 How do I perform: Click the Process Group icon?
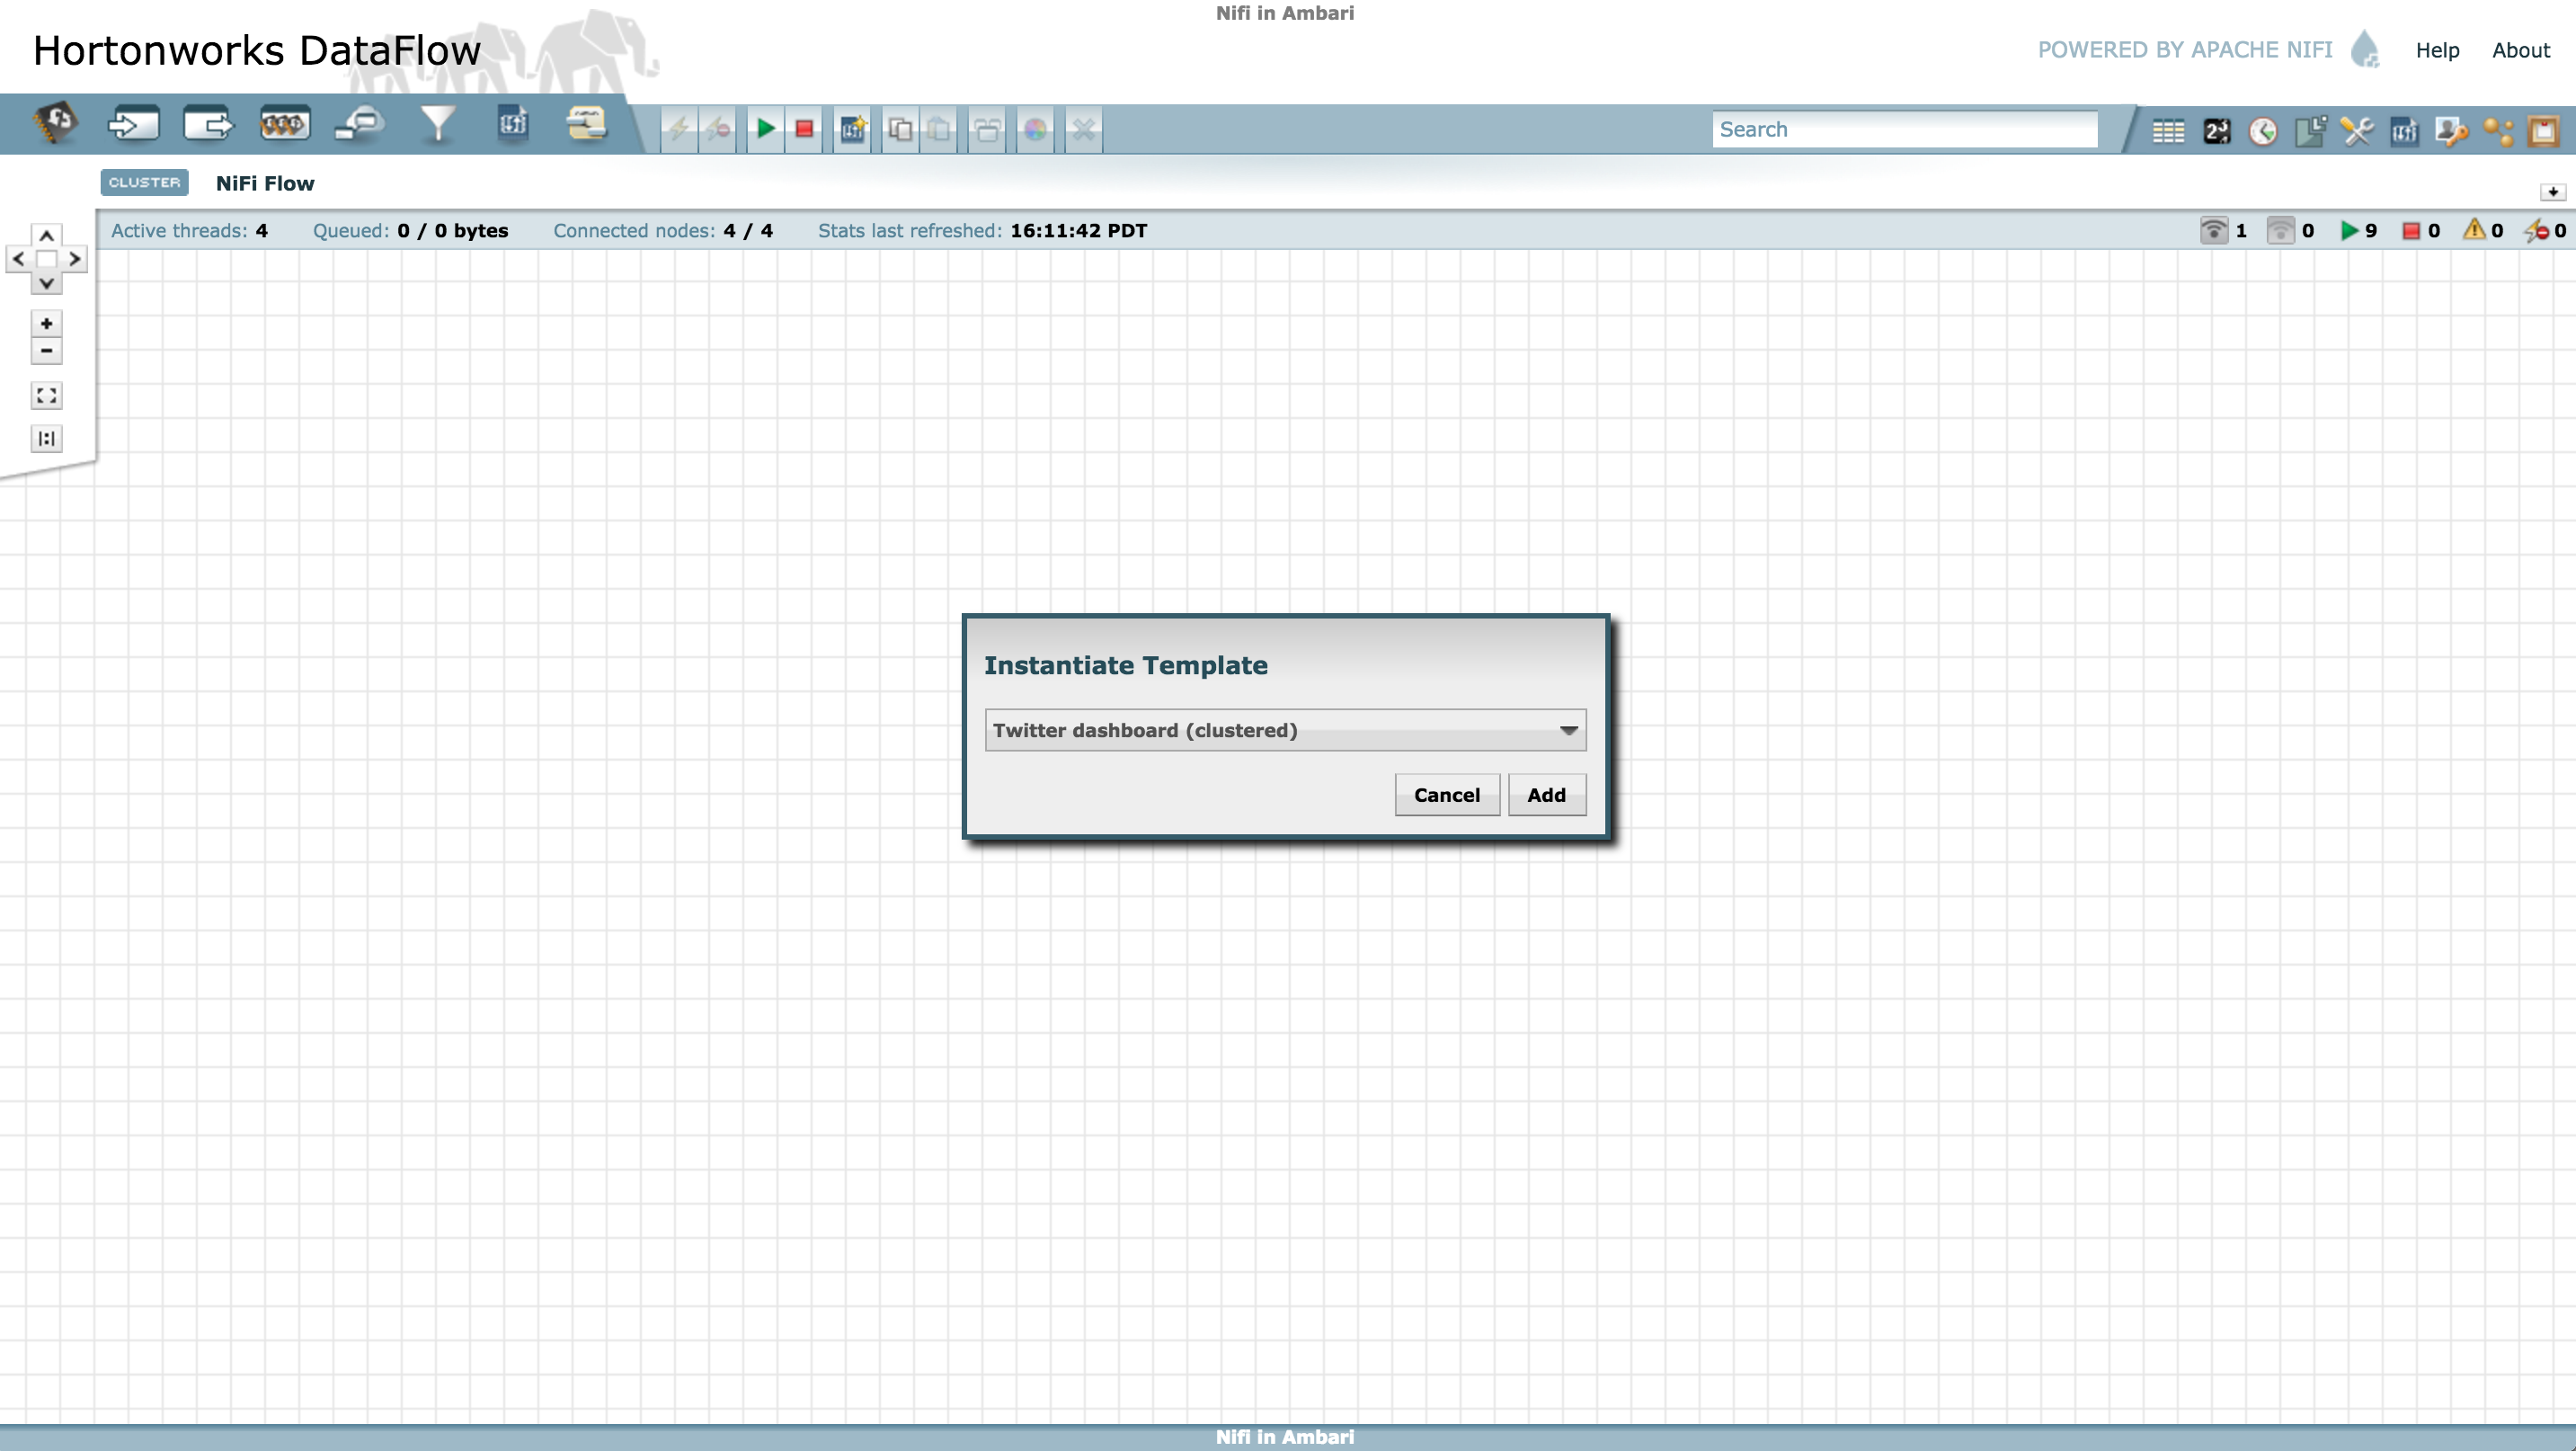[x=284, y=126]
